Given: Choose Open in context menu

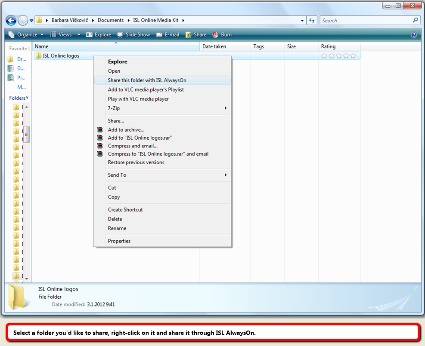Looking at the screenshot, I should click(162, 71).
